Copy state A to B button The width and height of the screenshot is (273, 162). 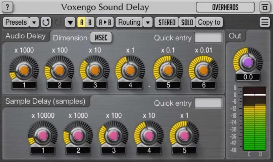[x=105, y=22]
